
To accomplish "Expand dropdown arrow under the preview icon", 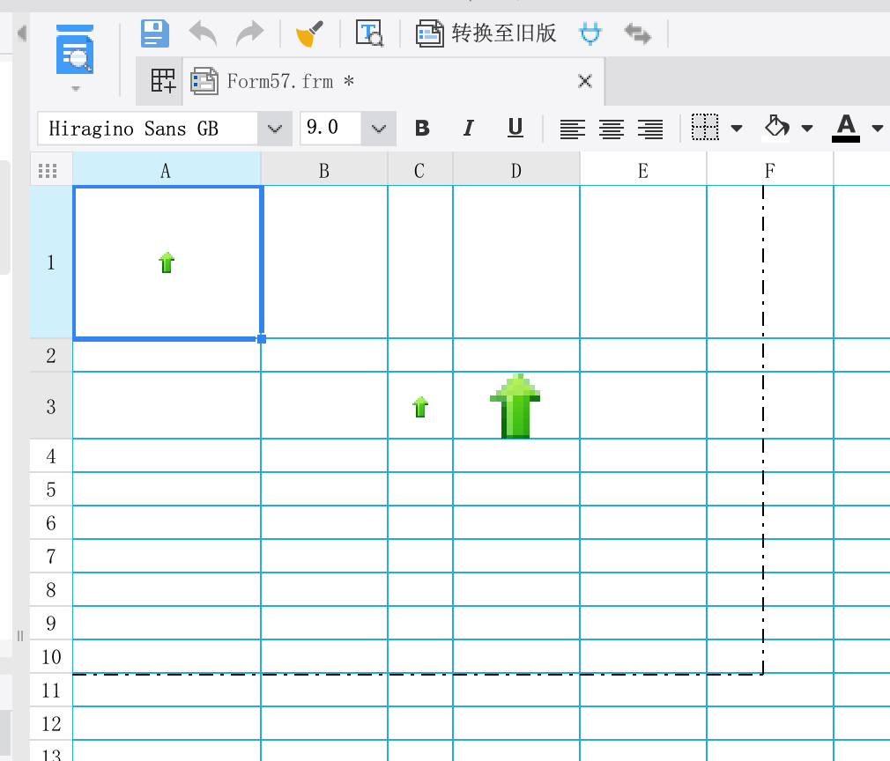I will pyautogui.click(x=76, y=89).
